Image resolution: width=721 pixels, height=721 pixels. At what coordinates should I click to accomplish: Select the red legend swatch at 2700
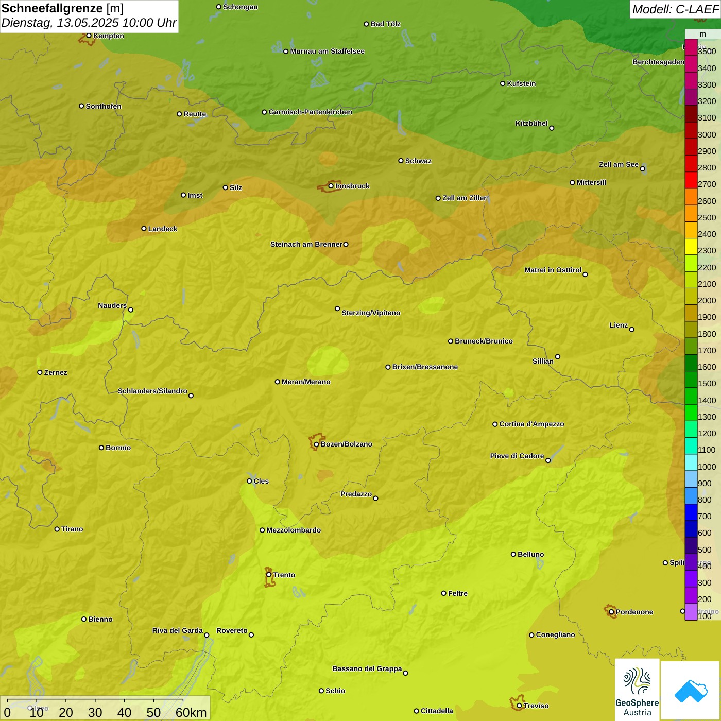click(x=691, y=180)
